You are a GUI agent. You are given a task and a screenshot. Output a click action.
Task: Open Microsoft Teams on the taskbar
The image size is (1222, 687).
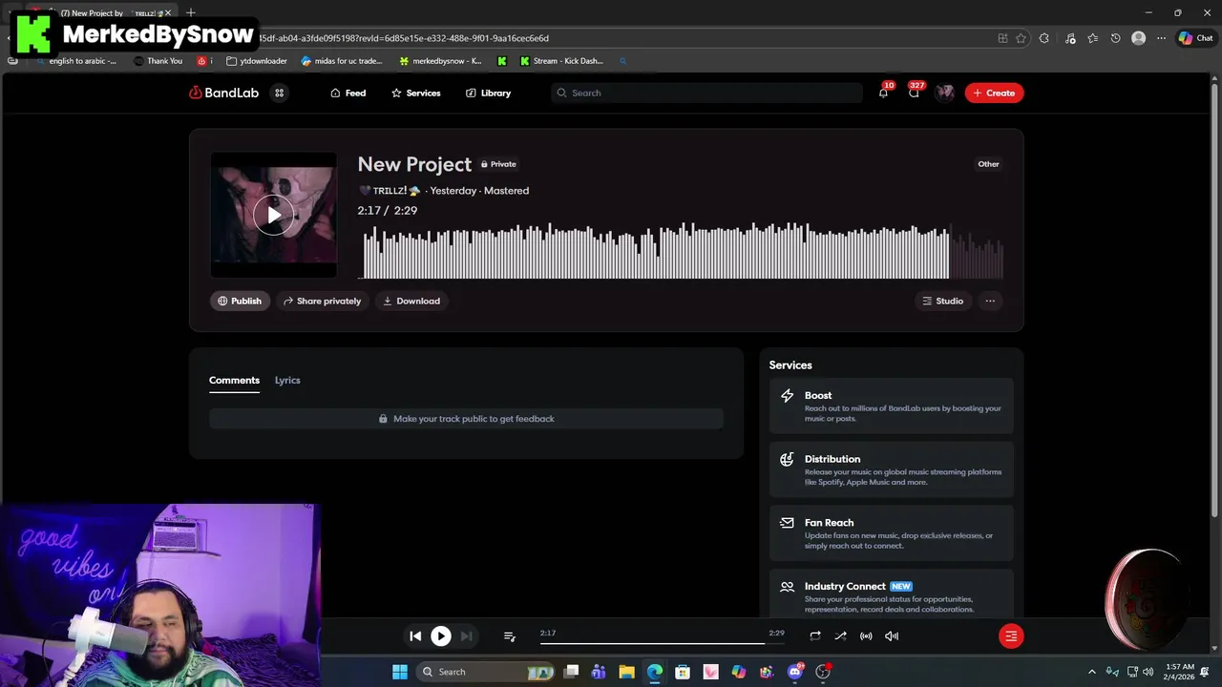(599, 672)
